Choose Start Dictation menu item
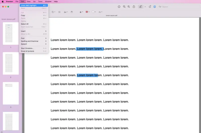The image size is (201, 133). 34,48
